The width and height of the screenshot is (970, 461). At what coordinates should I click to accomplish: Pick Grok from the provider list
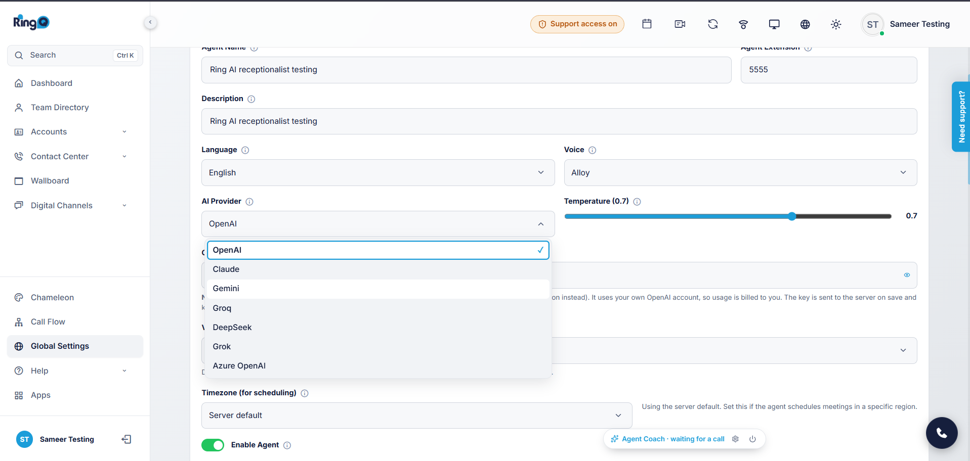point(378,347)
